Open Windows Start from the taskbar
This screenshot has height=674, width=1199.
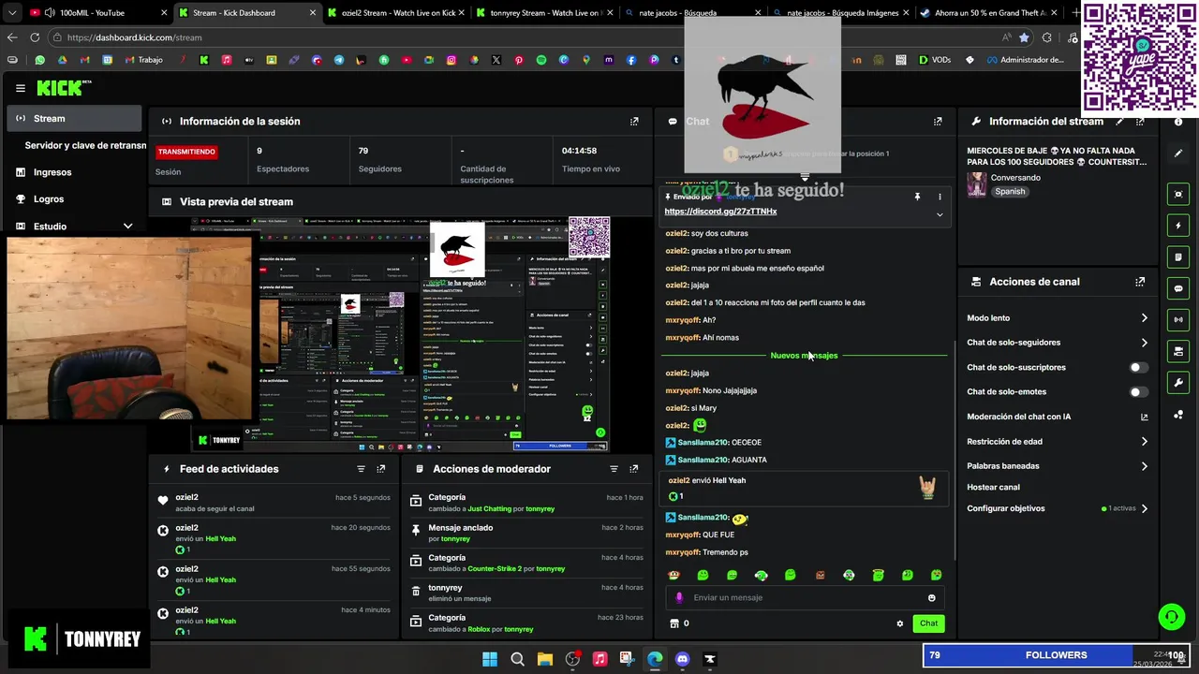(x=490, y=659)
